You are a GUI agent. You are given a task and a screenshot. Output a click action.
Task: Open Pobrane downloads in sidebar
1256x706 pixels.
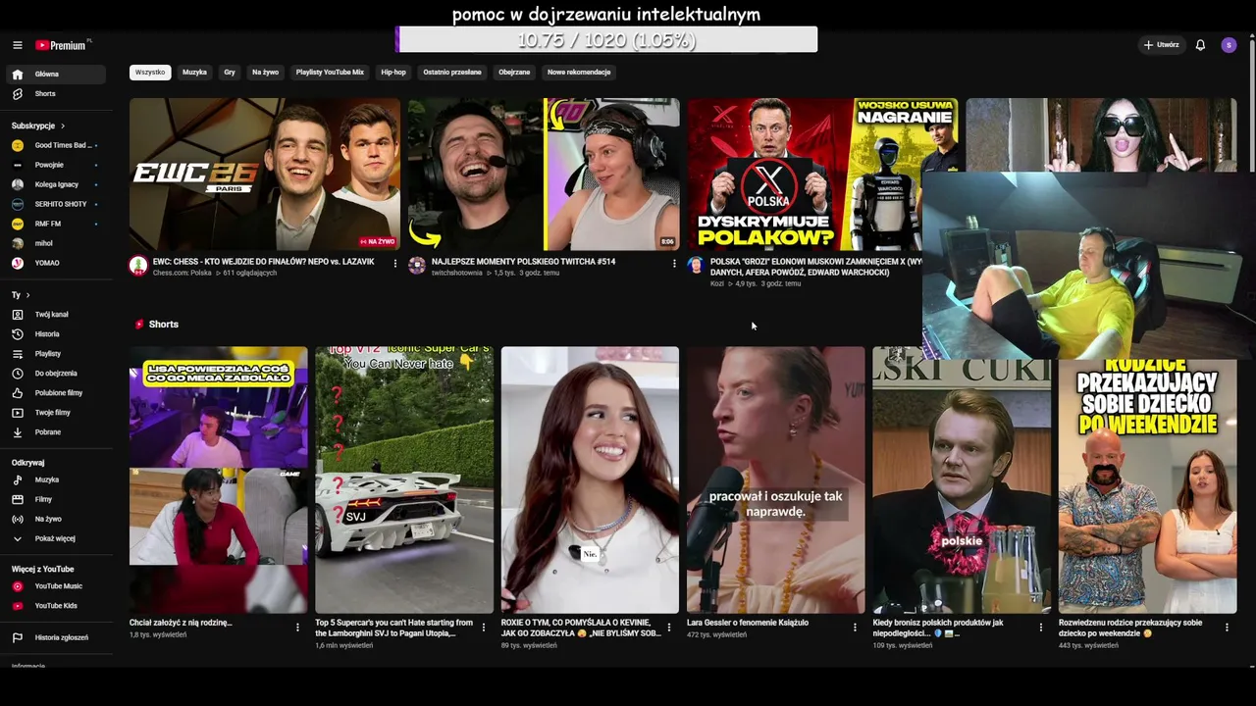click(56, 432)
